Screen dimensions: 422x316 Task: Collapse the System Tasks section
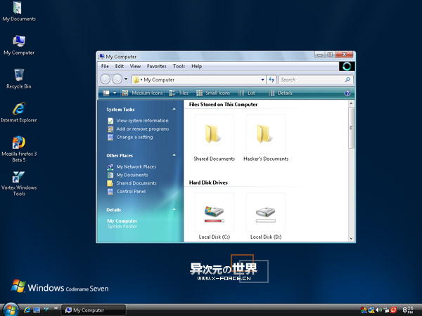coord(174,109)
